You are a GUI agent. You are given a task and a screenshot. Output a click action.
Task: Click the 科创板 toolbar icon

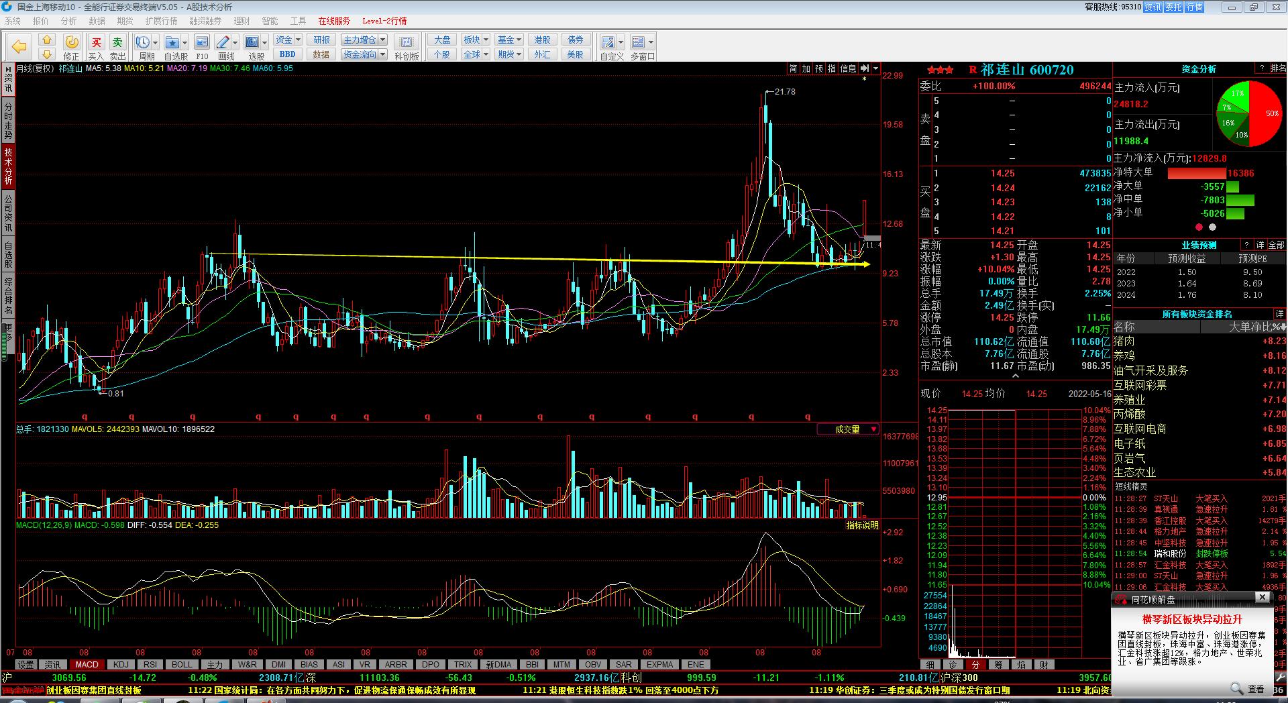(407, 43)
